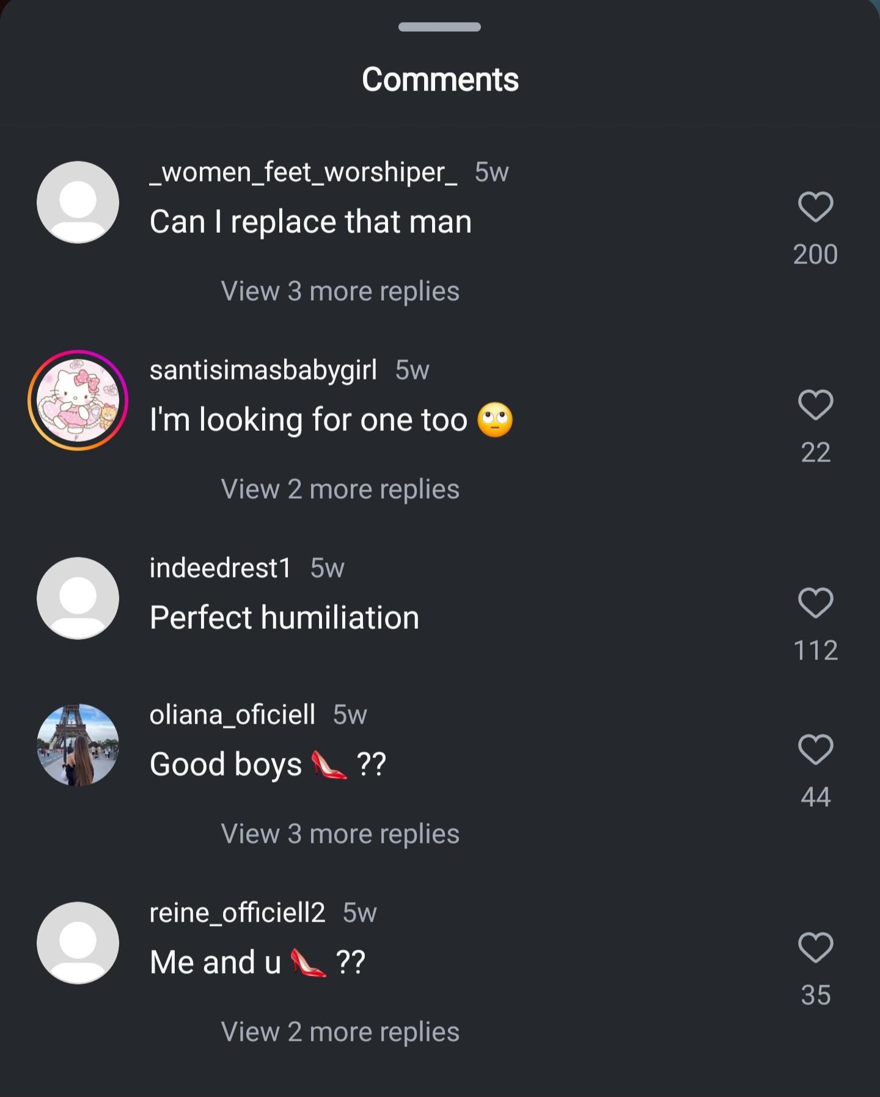Expand 3 more replies under first comment
Viewport: 880px width, 1097px height.
(x=340, y=292)
